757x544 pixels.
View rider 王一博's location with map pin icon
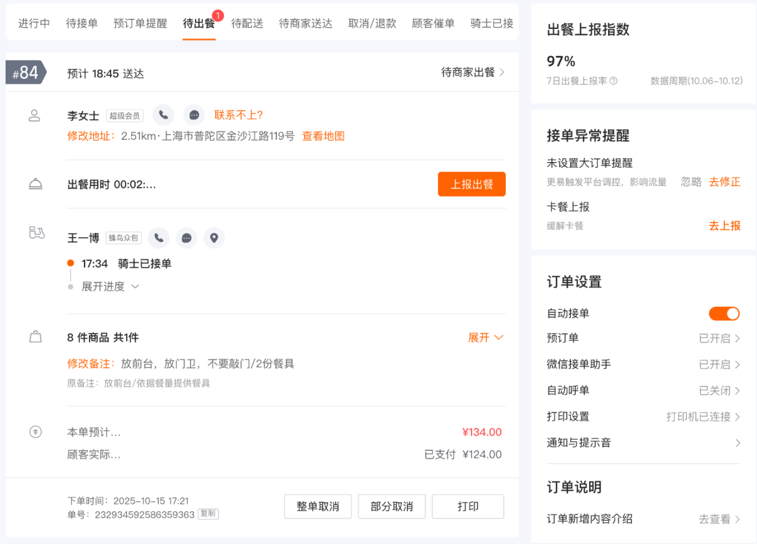coord(214,238)
